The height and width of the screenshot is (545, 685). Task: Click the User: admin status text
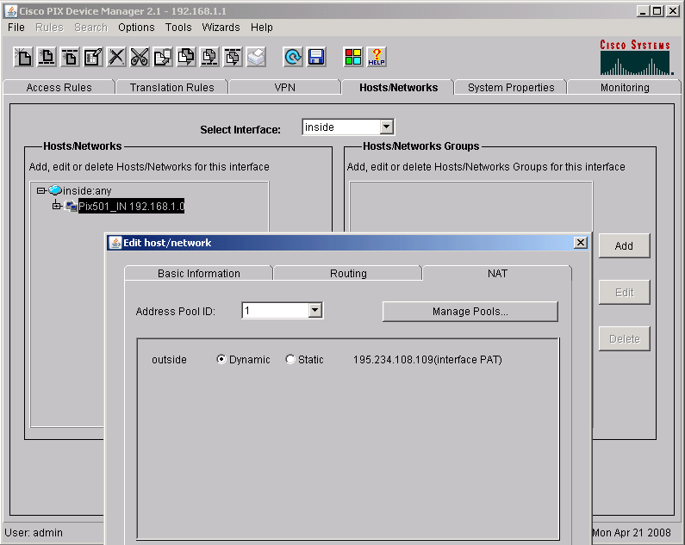pyautogui.click(x=34, y=532)
